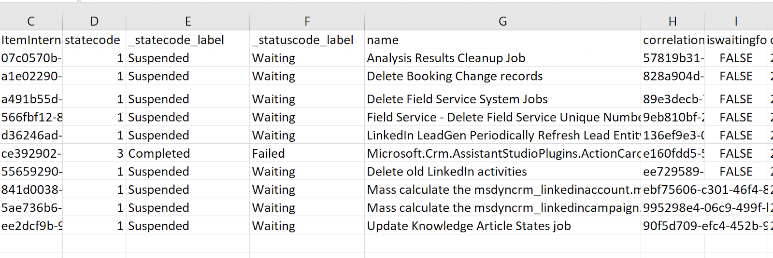
Task: Select the _statuscode_label header cell
Action: 307,40
